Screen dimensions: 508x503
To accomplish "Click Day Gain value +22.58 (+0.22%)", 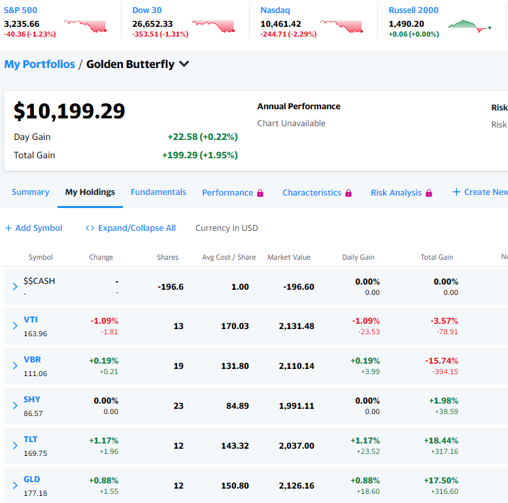I will point(203,137).
